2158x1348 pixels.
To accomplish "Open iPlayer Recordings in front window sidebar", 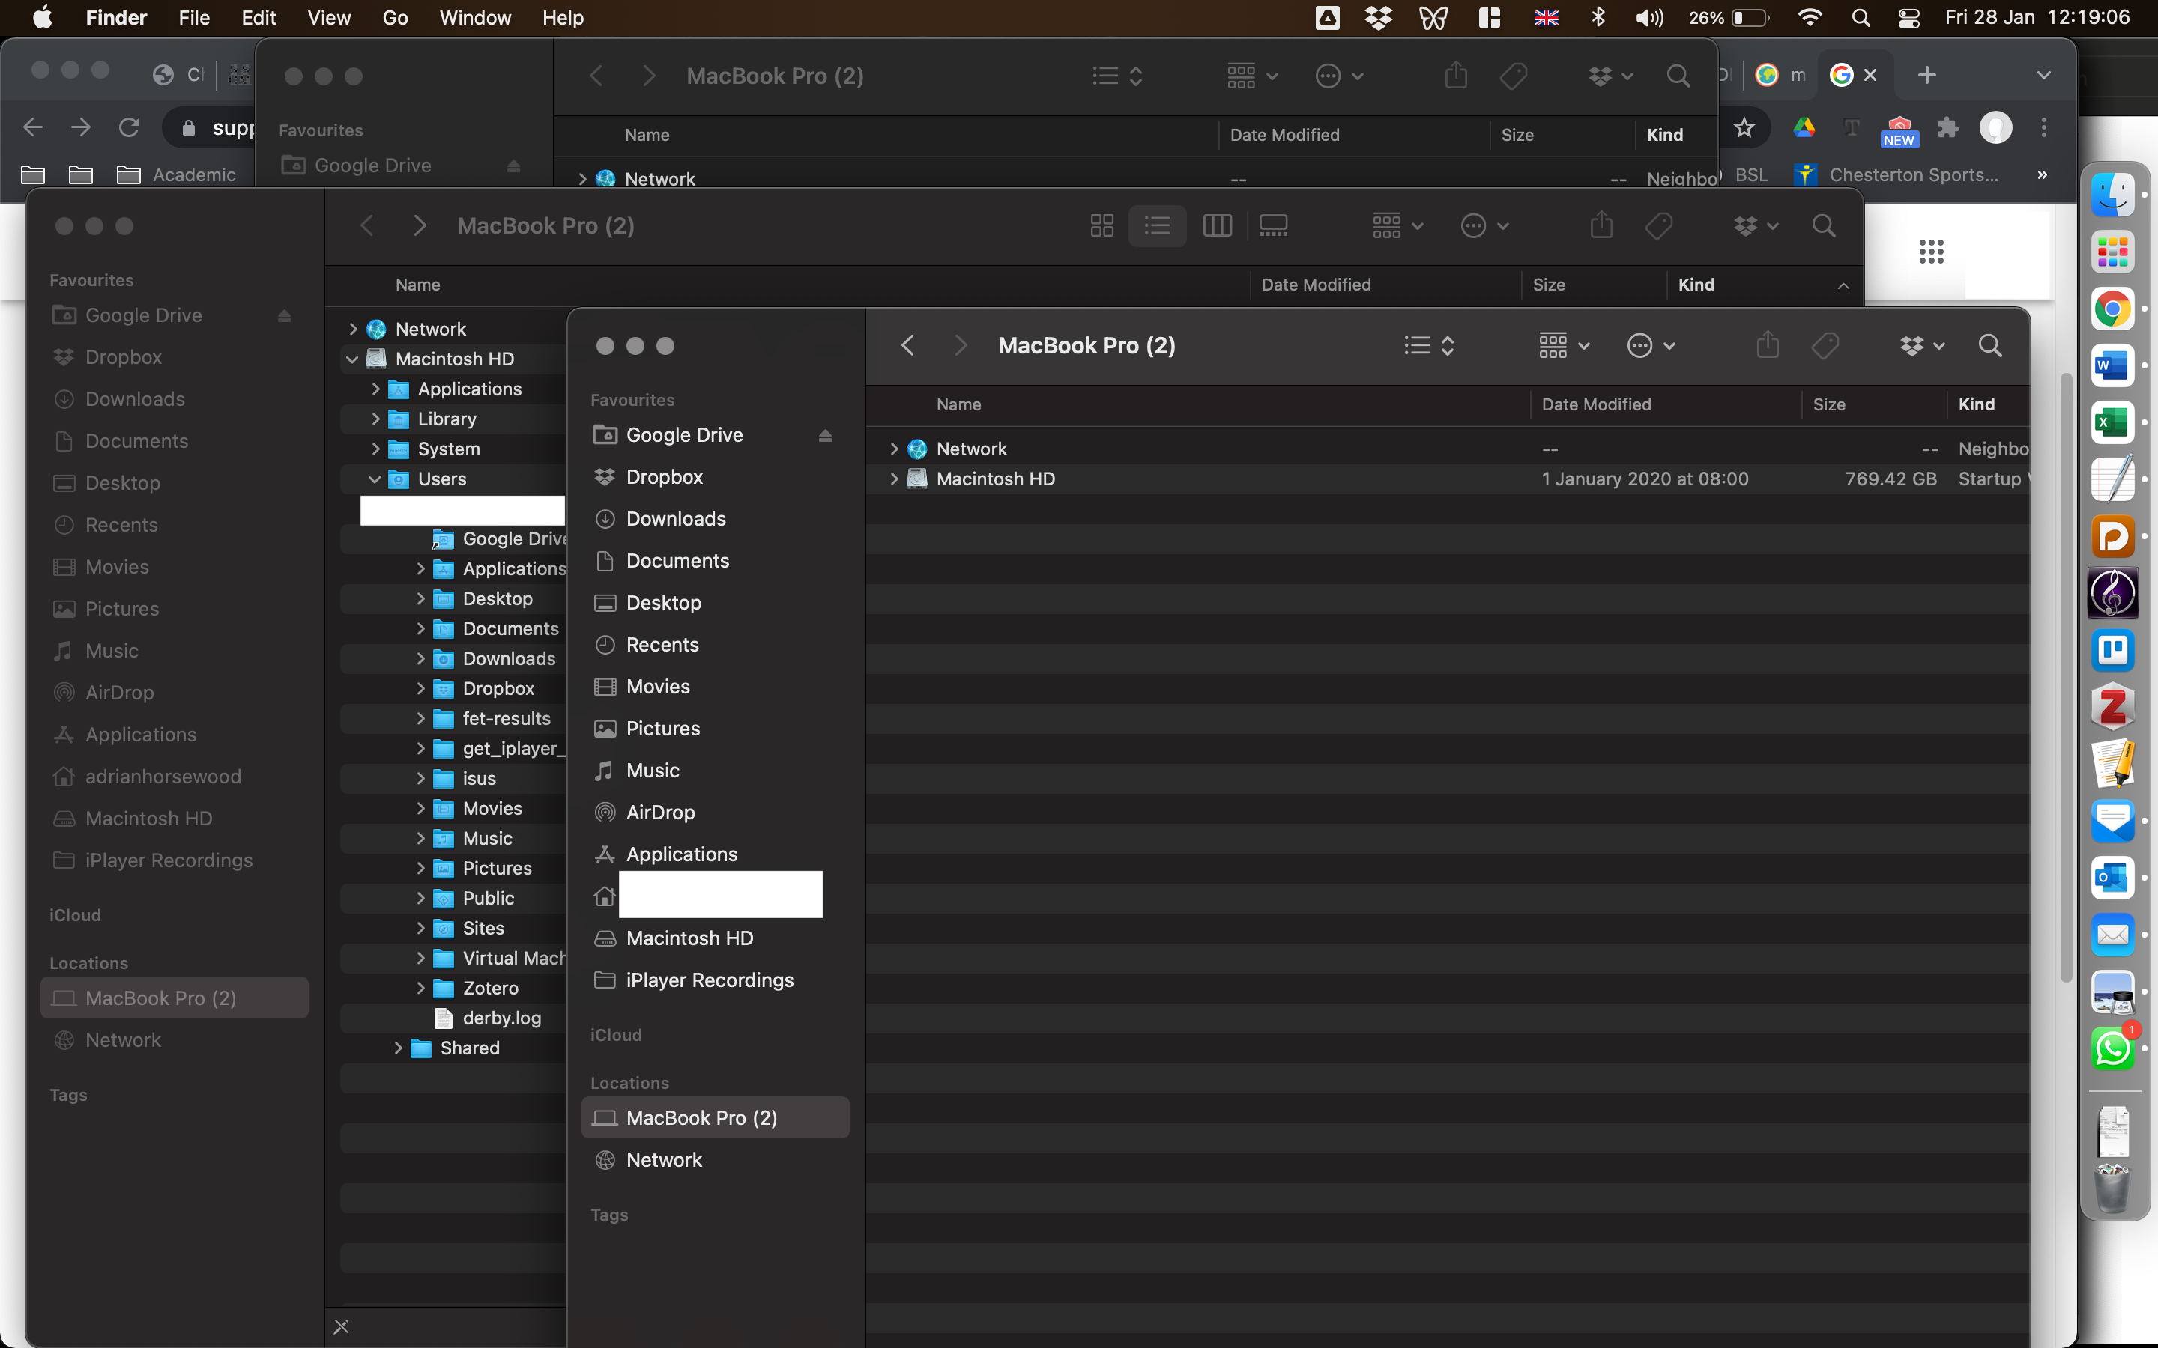I will (x=710, y=980).
